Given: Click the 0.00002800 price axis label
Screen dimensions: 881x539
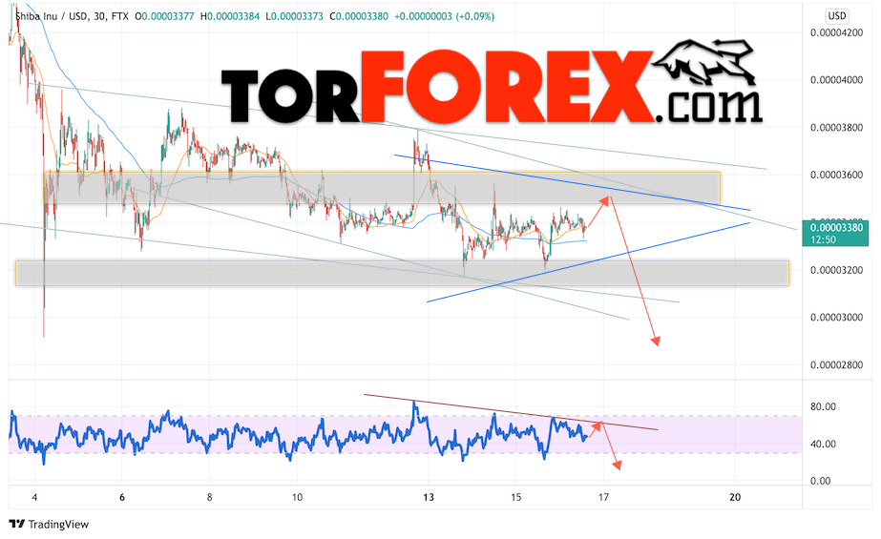Looking at the screenshot, I should [x=836, y=365].
